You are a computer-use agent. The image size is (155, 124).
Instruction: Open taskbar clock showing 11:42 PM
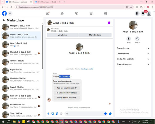point(145,122)
